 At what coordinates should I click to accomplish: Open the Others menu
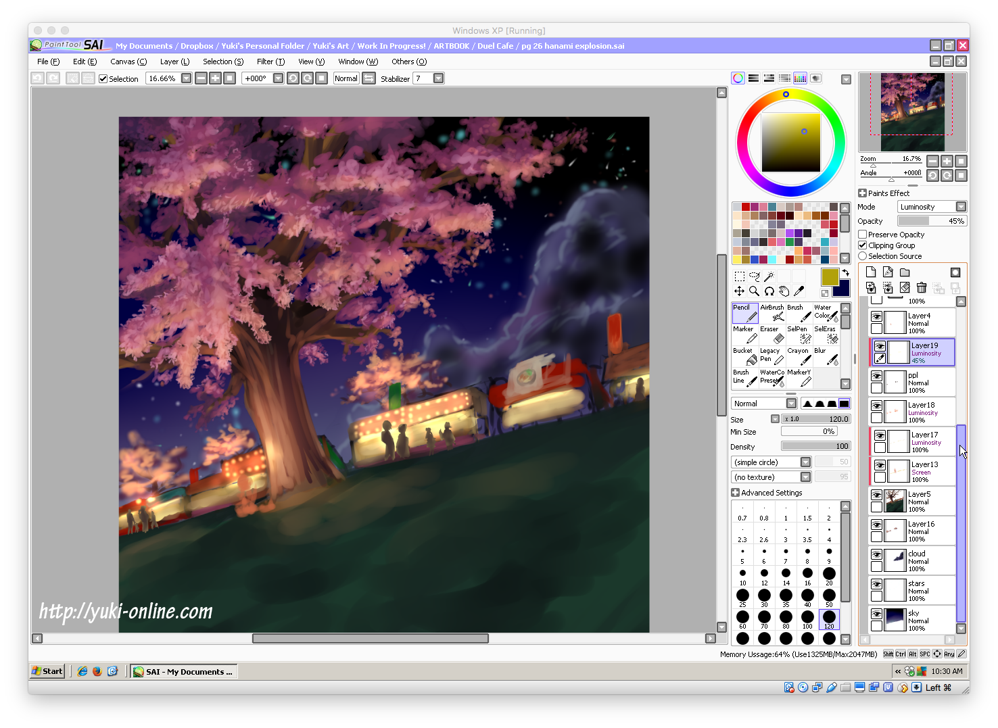click(x=409, y=62)
